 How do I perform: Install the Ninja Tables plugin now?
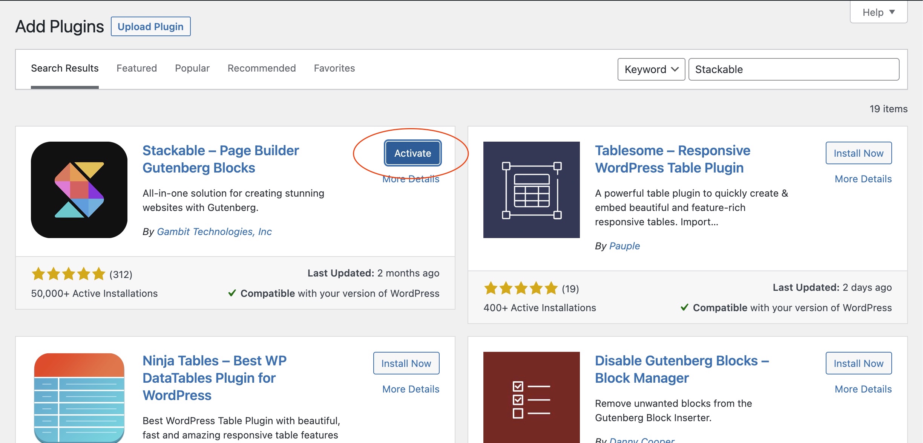click(406, 363)
